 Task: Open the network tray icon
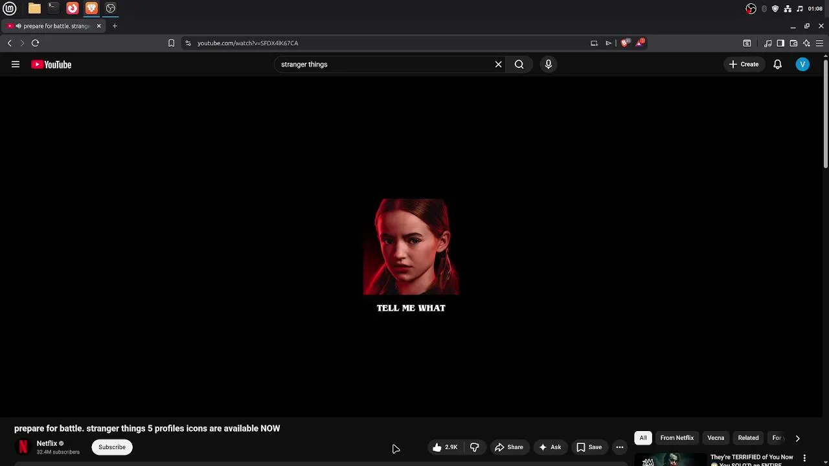point(788,8)
